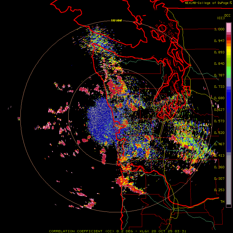
Task: Click the black radar site dot at map center
Action: click(116, 117)
